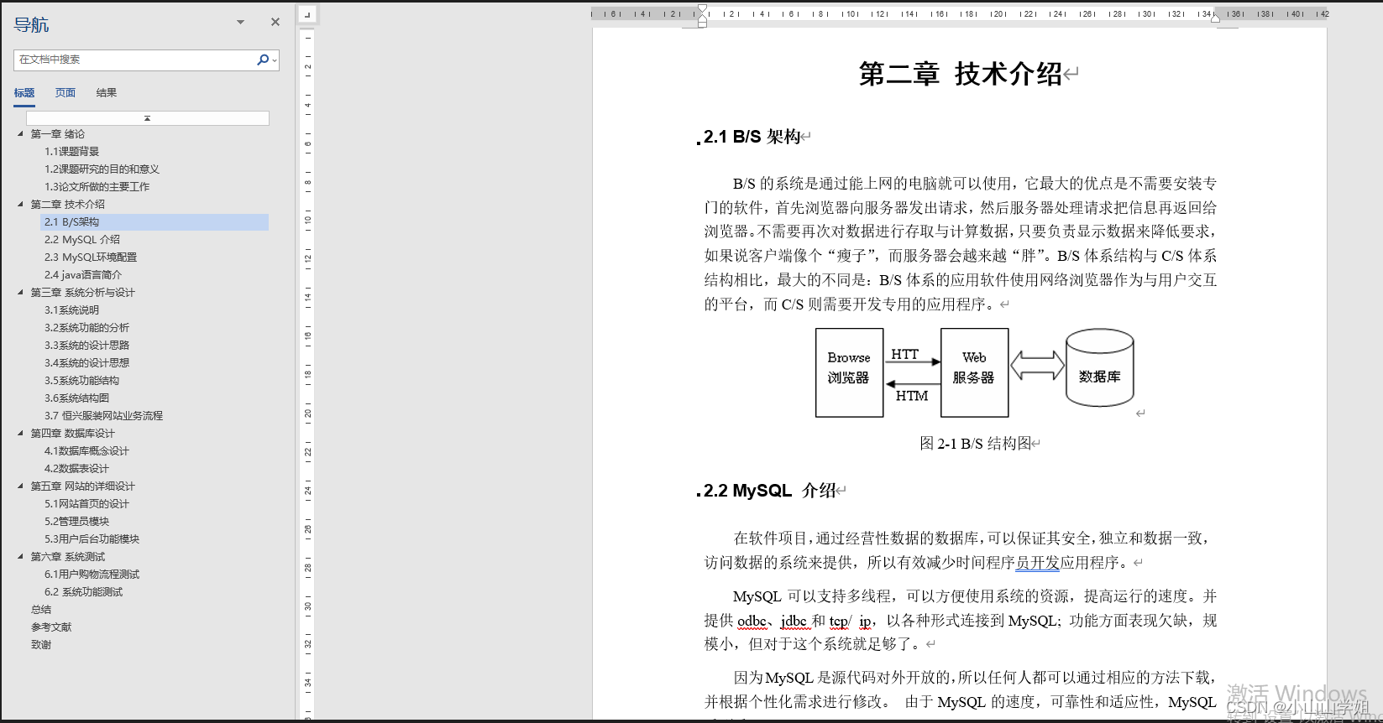Image resolution: width=1383 pixels, height=723 pixels.
Task: Go to 2.3 MySQL环境配置 heading
Action: click(x=90, y=257)
